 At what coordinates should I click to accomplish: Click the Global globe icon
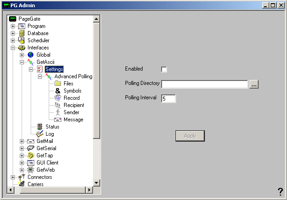[x=31, y=55]
